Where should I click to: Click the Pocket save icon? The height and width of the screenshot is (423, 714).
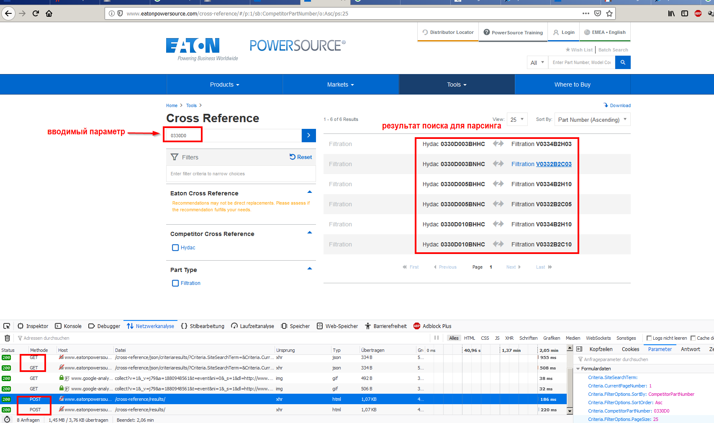(x=598, y=13)
